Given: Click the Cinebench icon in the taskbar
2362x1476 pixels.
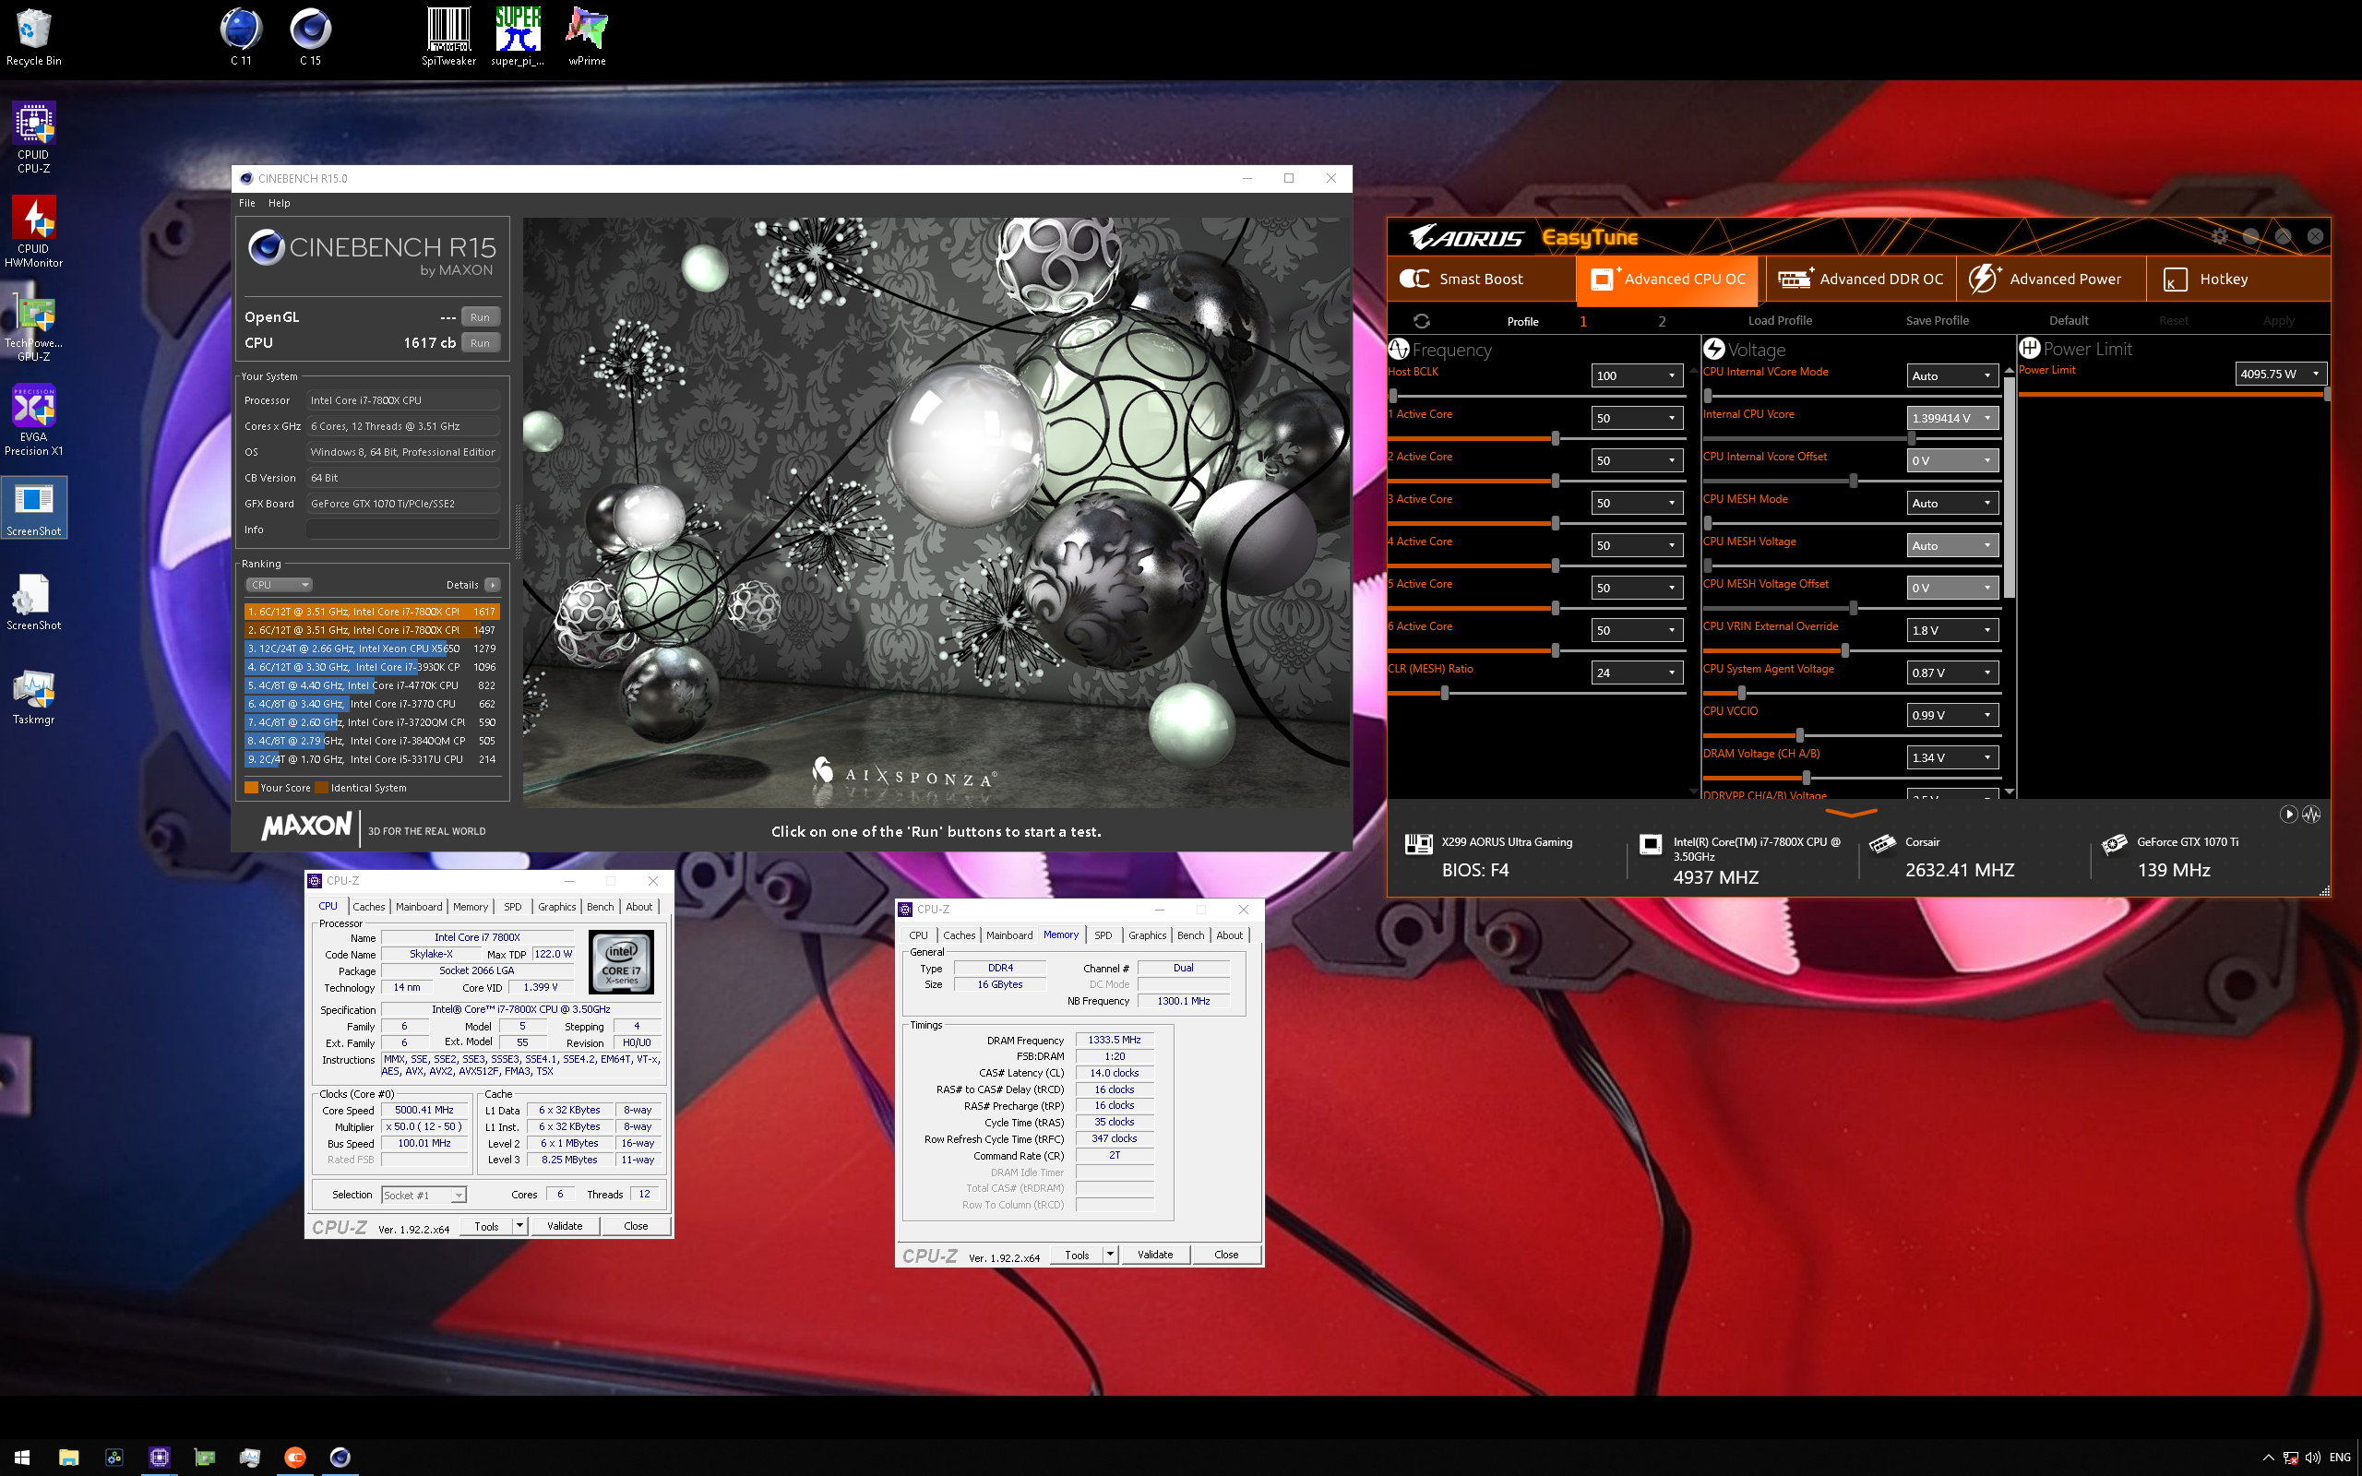Looking at the screenshot, I should [340, 1458].
